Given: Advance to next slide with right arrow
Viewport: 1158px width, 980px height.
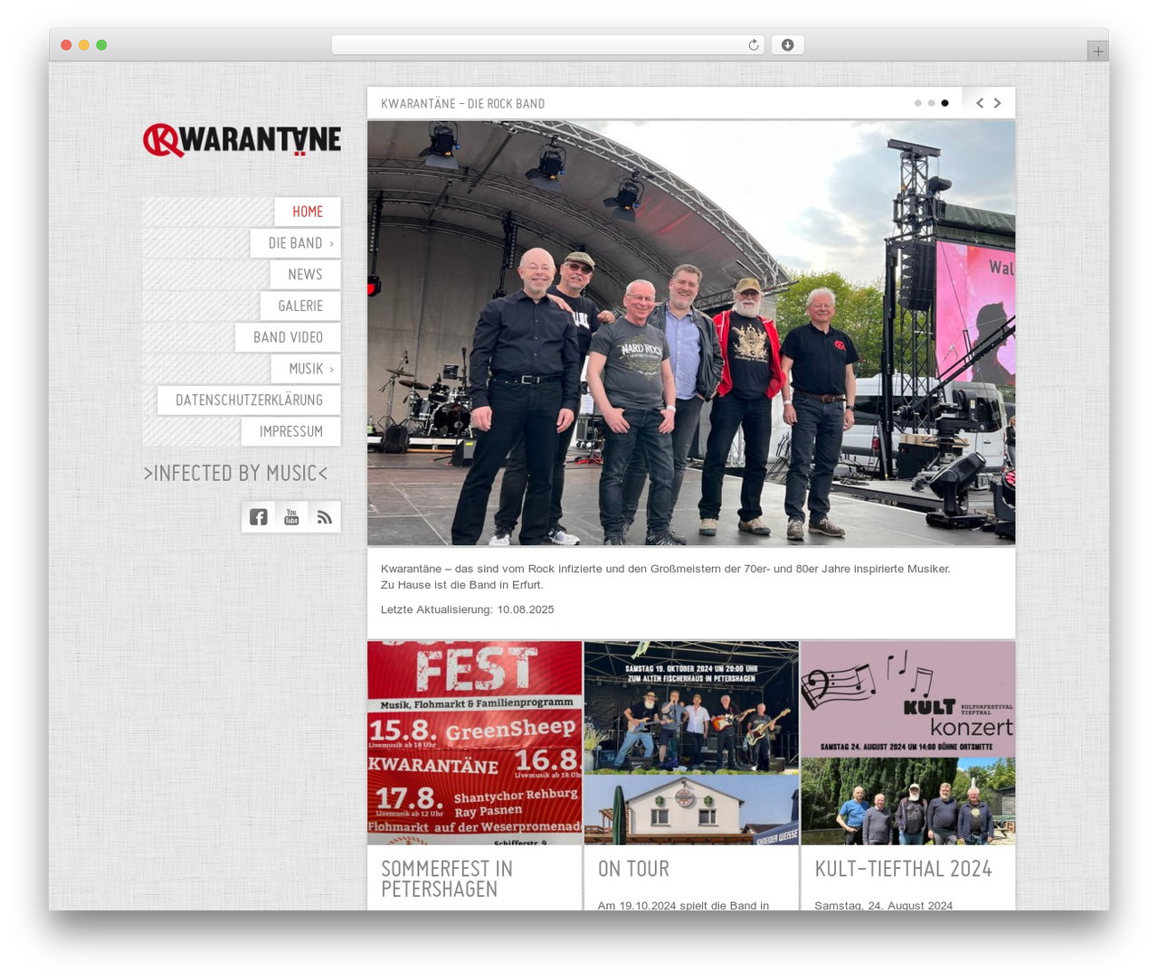Looking at the screenshot, I should click(998, 103).
